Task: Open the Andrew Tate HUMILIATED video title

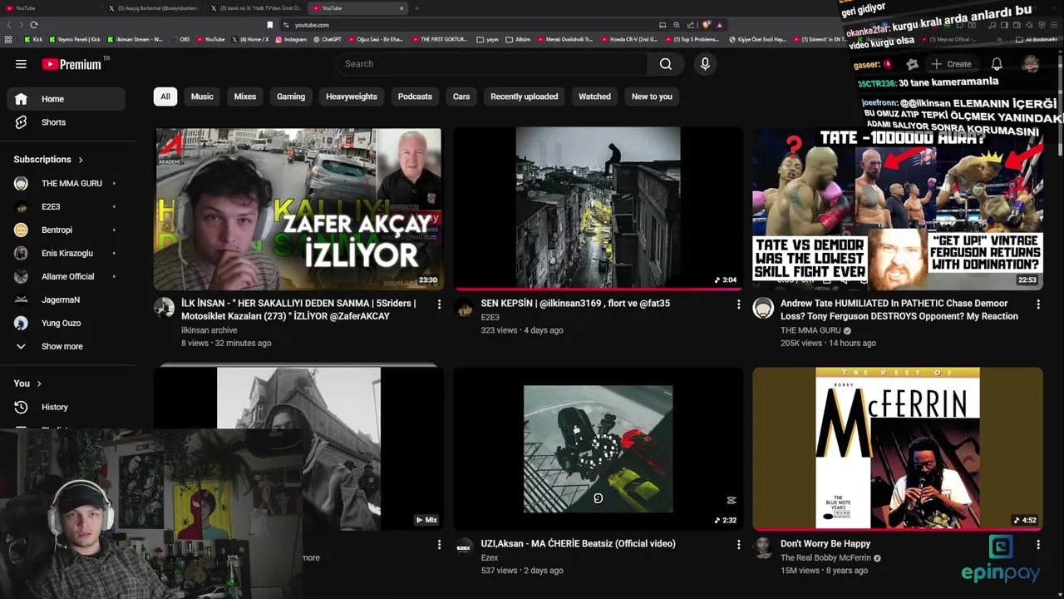Action: pos(899,309)
